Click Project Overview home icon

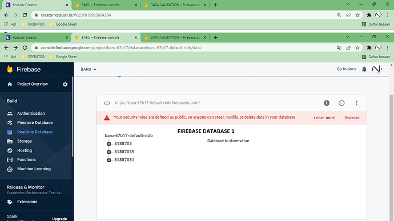pyautogui.click(x=10, y=84)
